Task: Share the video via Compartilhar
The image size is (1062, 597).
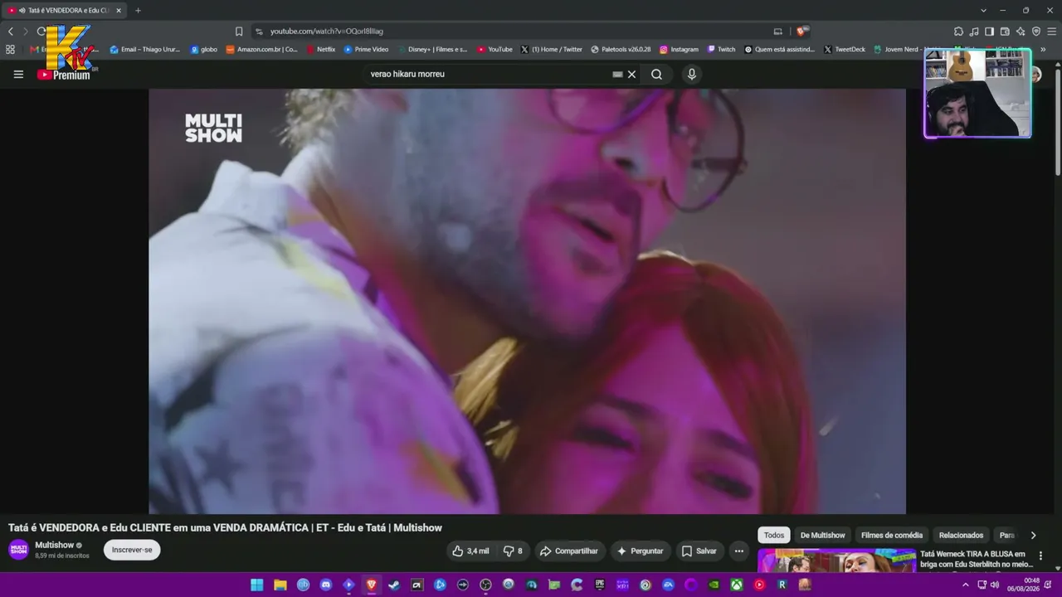Action: coord(568,551)
